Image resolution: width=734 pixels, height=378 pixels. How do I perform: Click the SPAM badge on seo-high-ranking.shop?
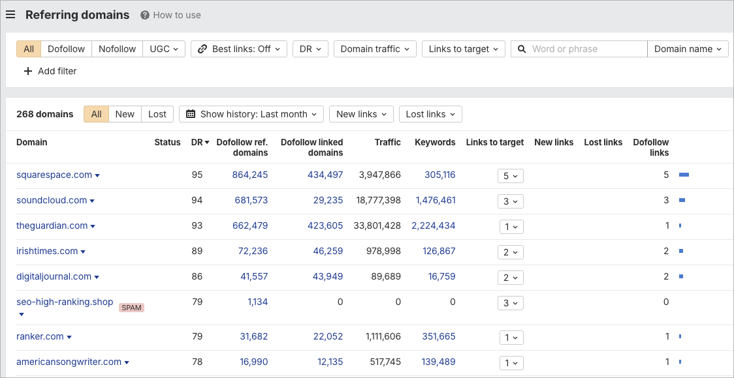131,308
